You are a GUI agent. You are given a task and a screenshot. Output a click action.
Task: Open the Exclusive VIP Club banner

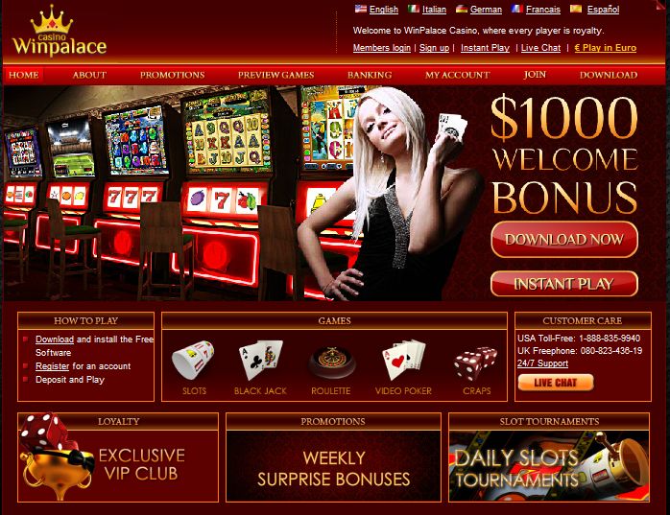click(118, 465)
